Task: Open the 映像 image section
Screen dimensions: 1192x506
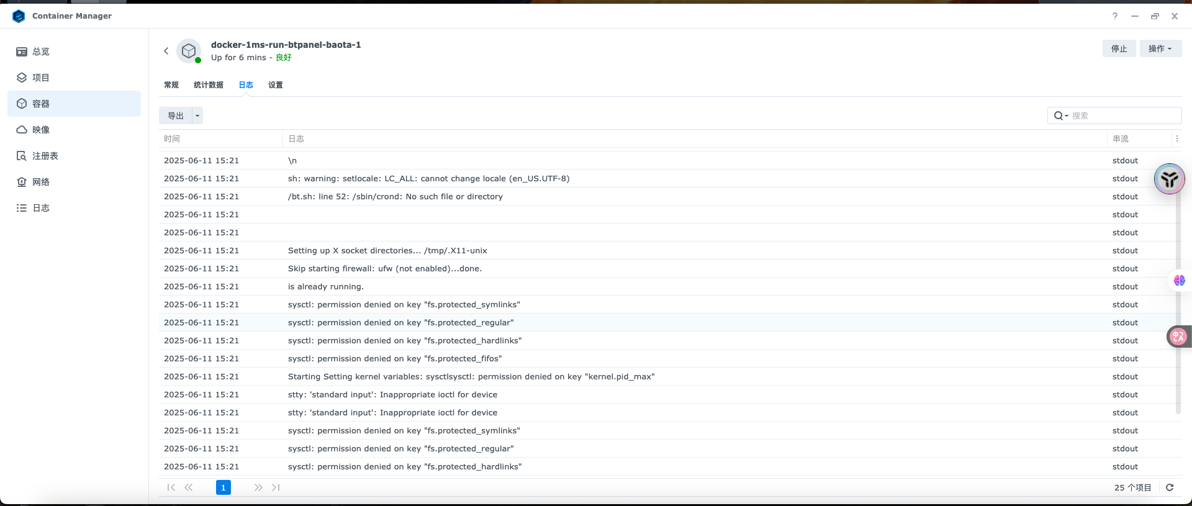Action: click(74, 130)
